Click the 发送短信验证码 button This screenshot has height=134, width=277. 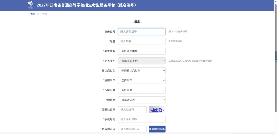(157, 129)
